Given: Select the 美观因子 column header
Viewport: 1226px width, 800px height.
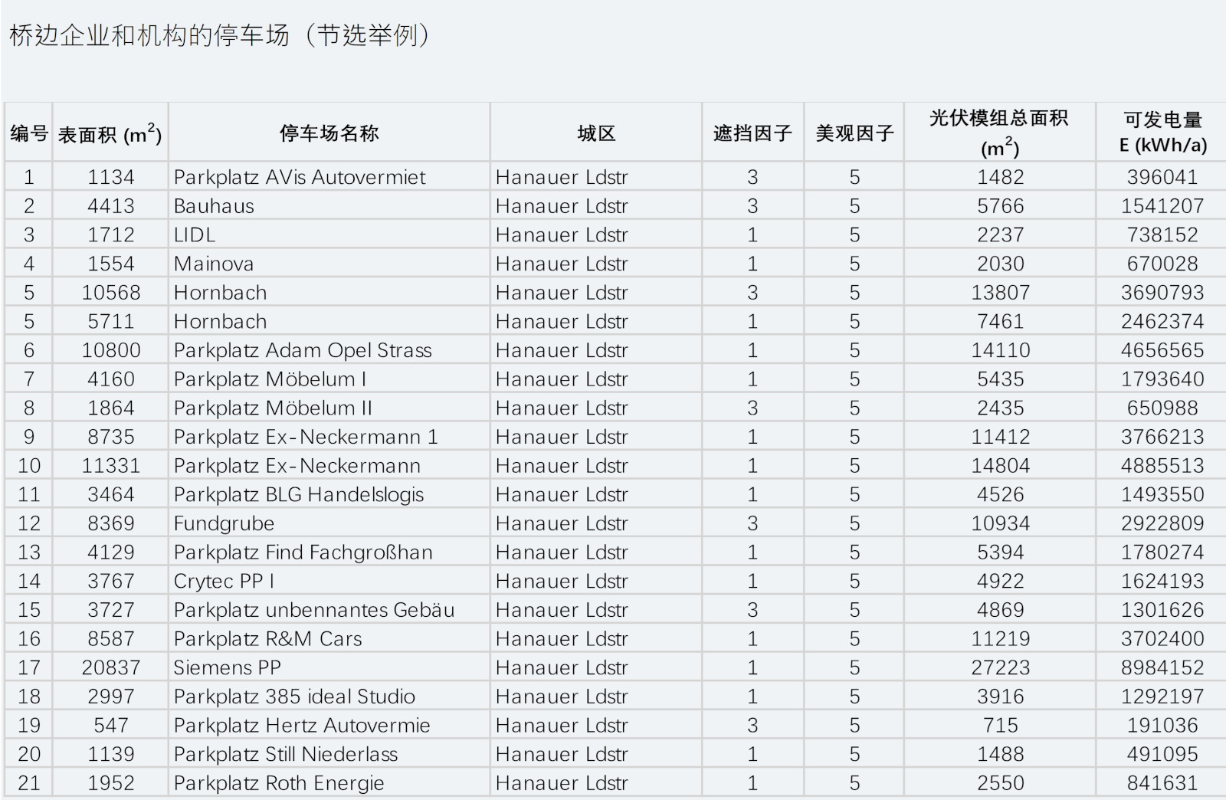Looking at the screenshot, I should pos(854,133).
